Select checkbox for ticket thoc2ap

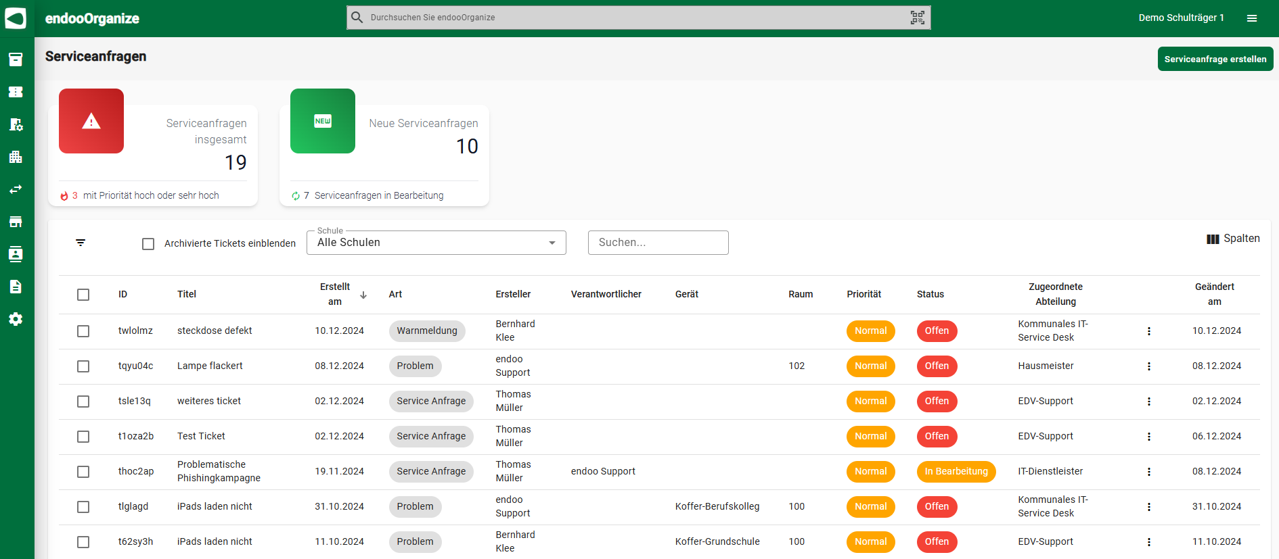tap(83, 472)
